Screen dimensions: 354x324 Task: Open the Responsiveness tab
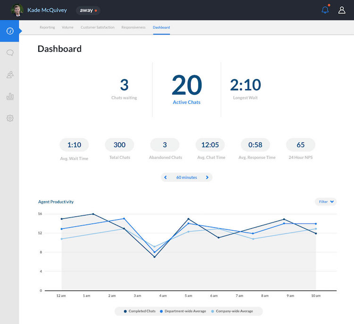pos(134,27)
